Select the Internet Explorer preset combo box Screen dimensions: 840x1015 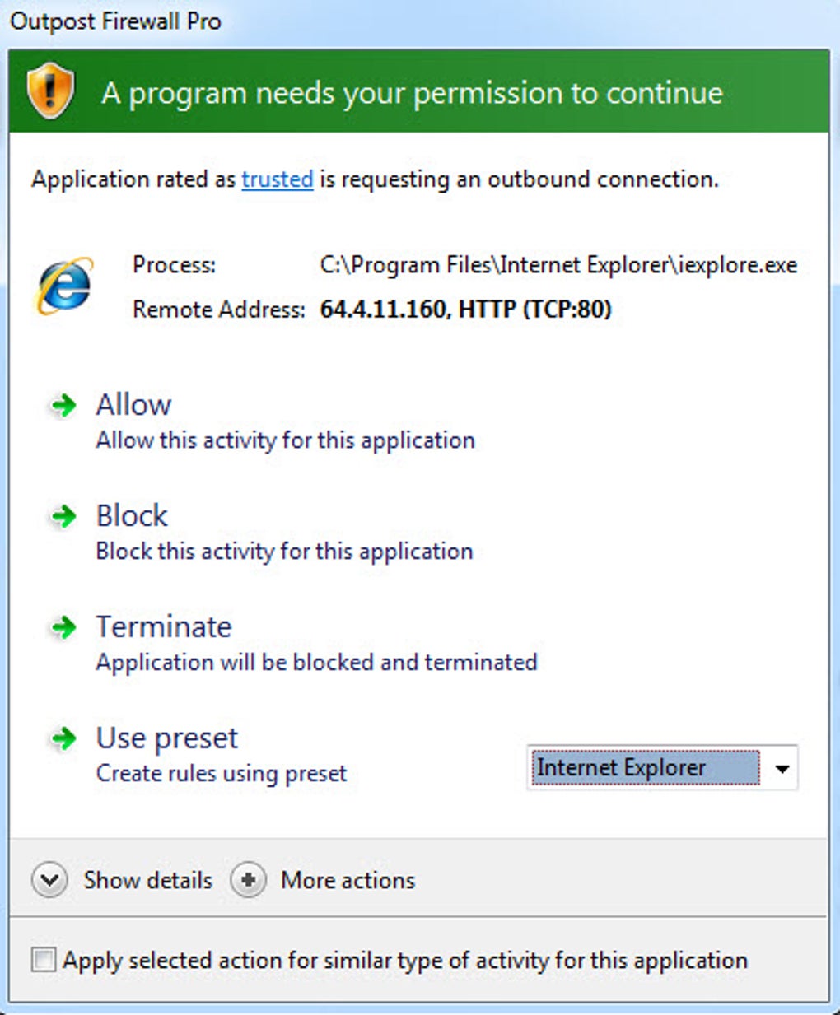[x=645, y=768]
